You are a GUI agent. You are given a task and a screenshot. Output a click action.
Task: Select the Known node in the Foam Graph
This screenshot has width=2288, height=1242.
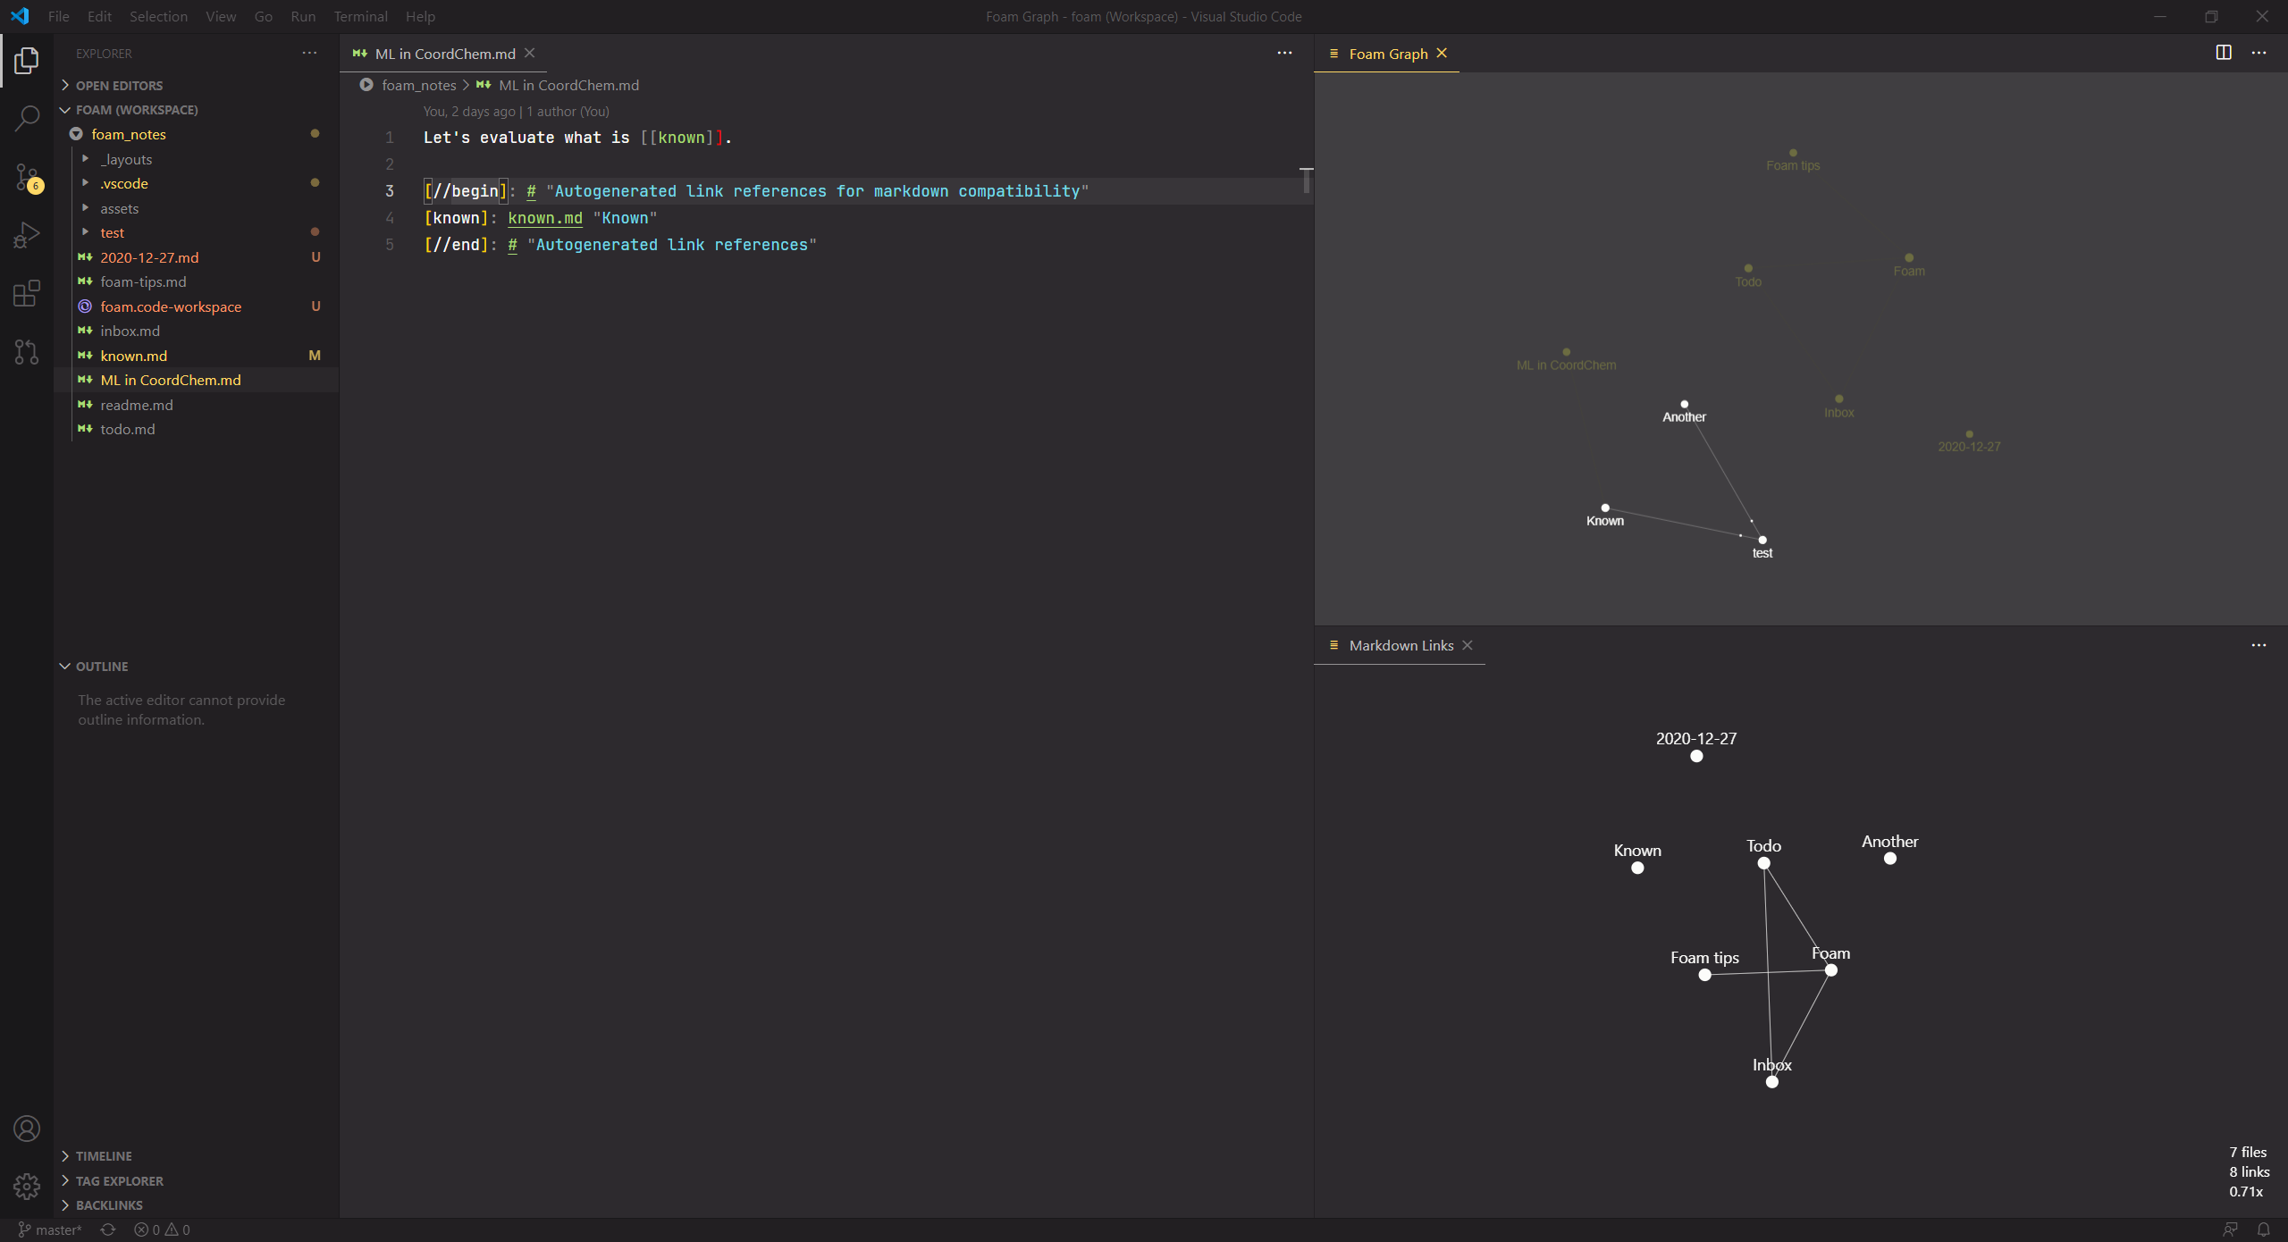[x=1605, y=507]
